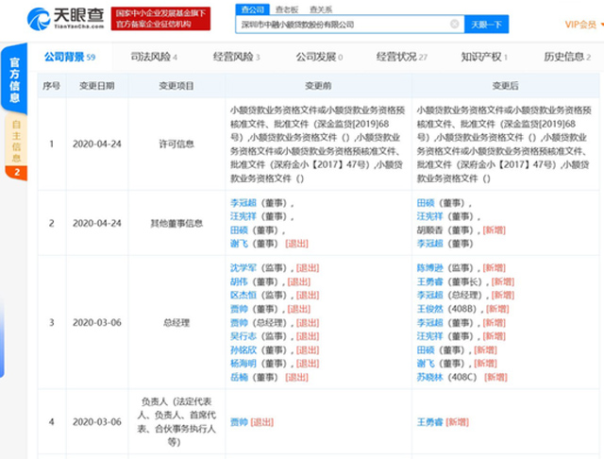This screenshot has width=604, height=459.
Task: Click the 2020-04-24 date in row 1
Action: [x=96, y=144]
